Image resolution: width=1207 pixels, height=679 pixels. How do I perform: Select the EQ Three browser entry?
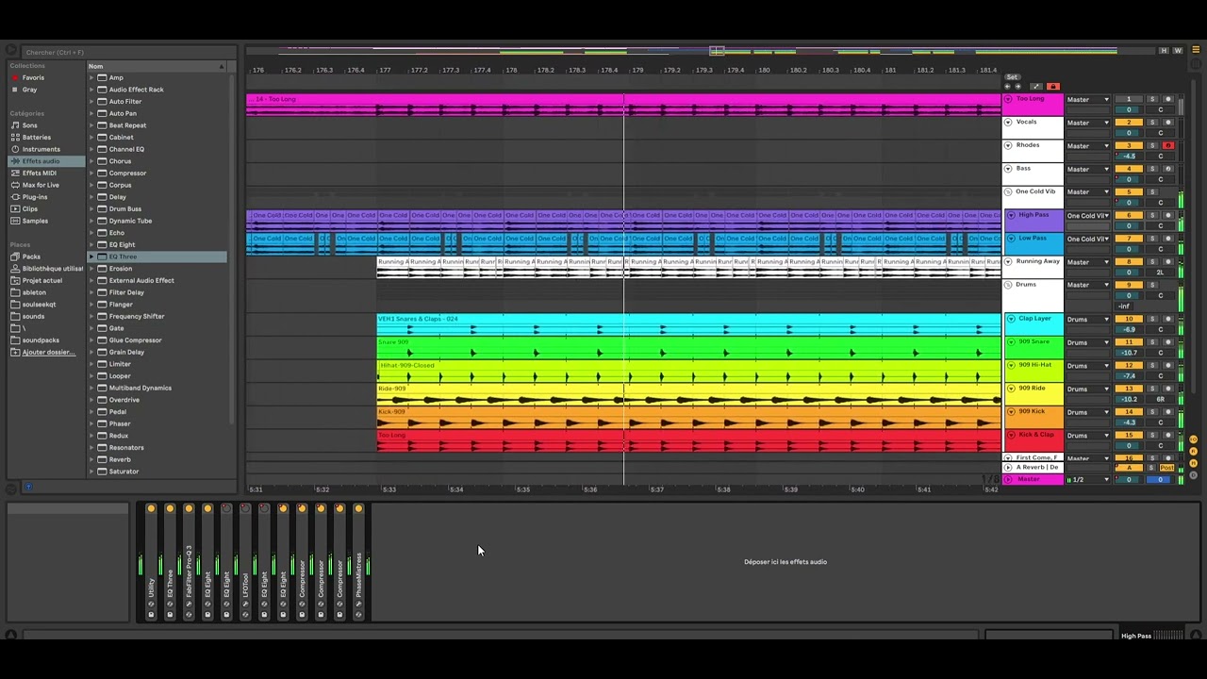[x=157, y=257]
